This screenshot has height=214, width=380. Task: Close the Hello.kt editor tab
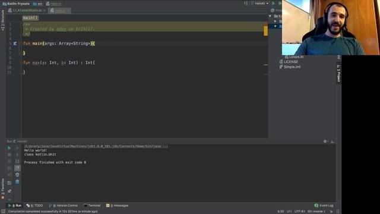click(68, 11)
